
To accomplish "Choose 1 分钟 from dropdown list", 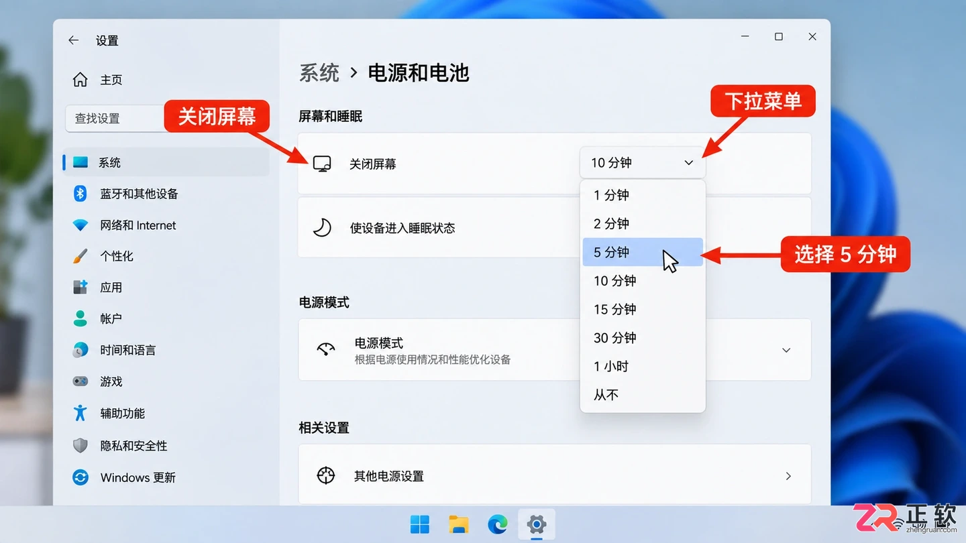I will [x=643, y=195].
